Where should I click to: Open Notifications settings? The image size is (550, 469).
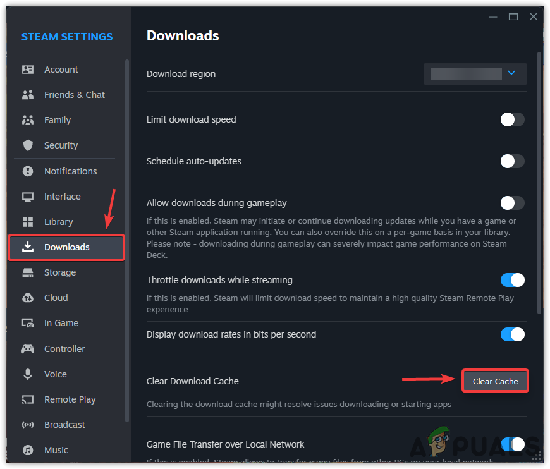(x=71, y=171)
